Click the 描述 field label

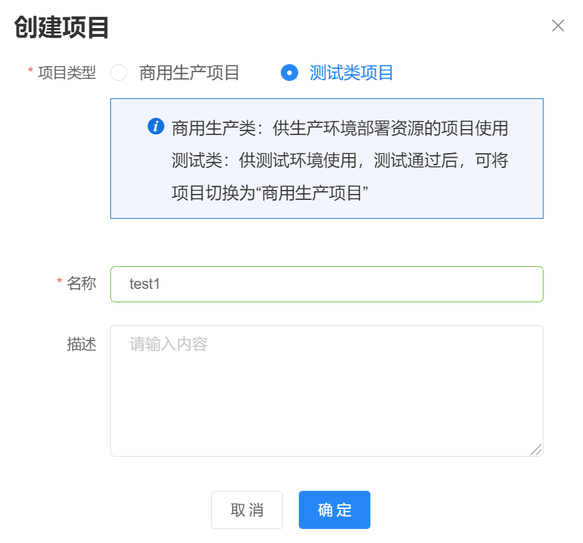pyautogui.click(x=82, y=344)
